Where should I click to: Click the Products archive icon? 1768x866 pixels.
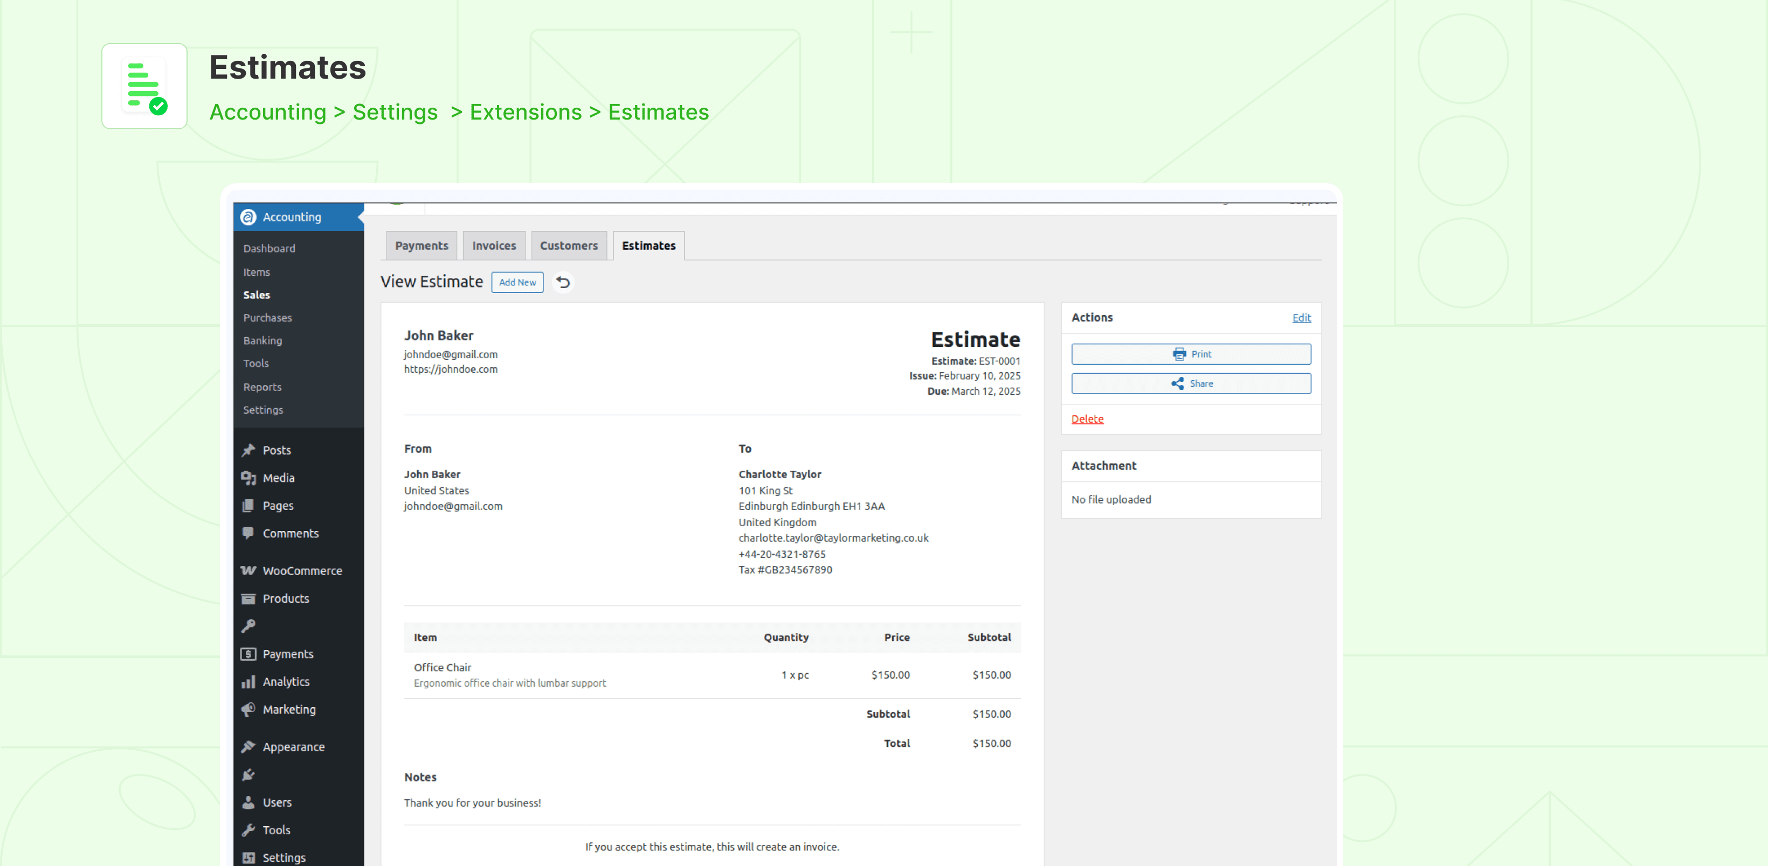click(248, 598)
